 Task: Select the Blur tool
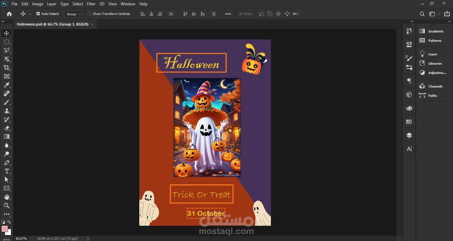(x=7, y=146)
